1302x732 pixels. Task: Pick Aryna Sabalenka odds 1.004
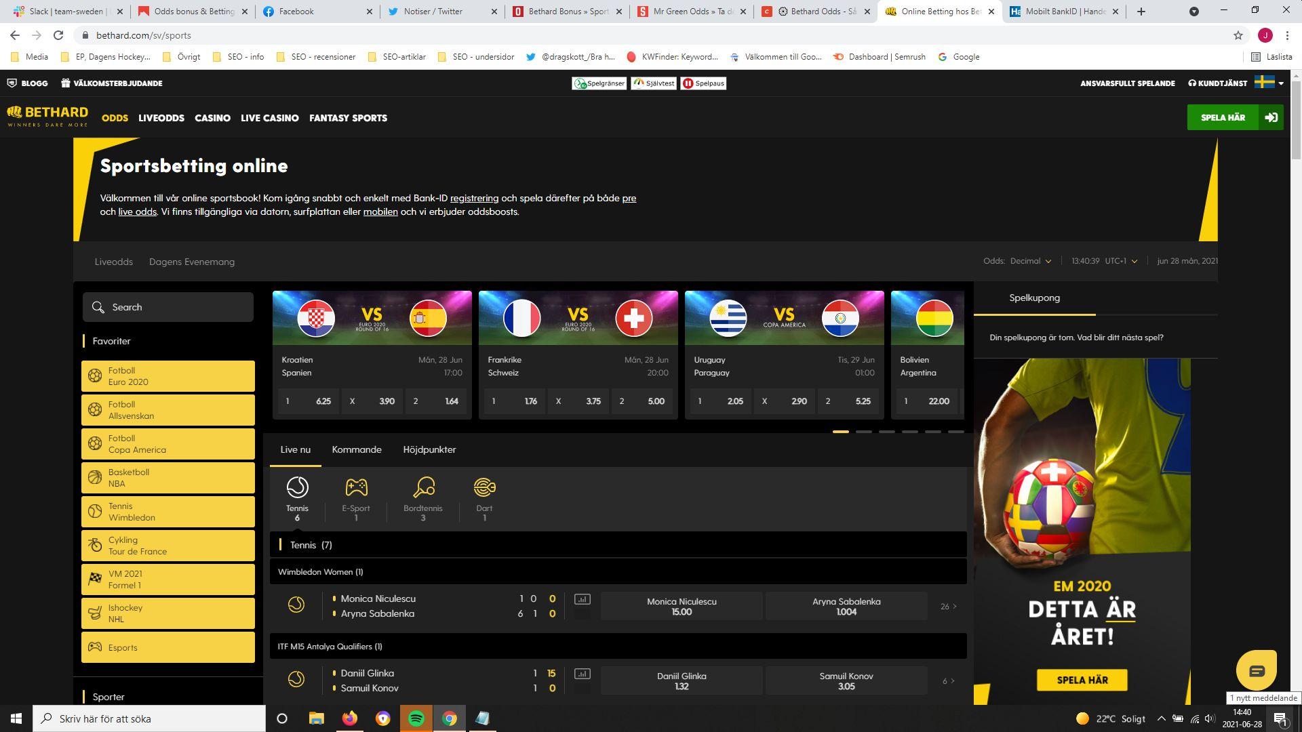click(846, 607)
